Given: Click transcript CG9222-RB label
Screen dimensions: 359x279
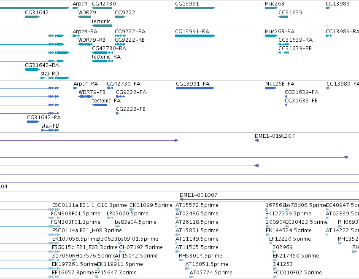Looking at the screenshot, I should (130, 40).
